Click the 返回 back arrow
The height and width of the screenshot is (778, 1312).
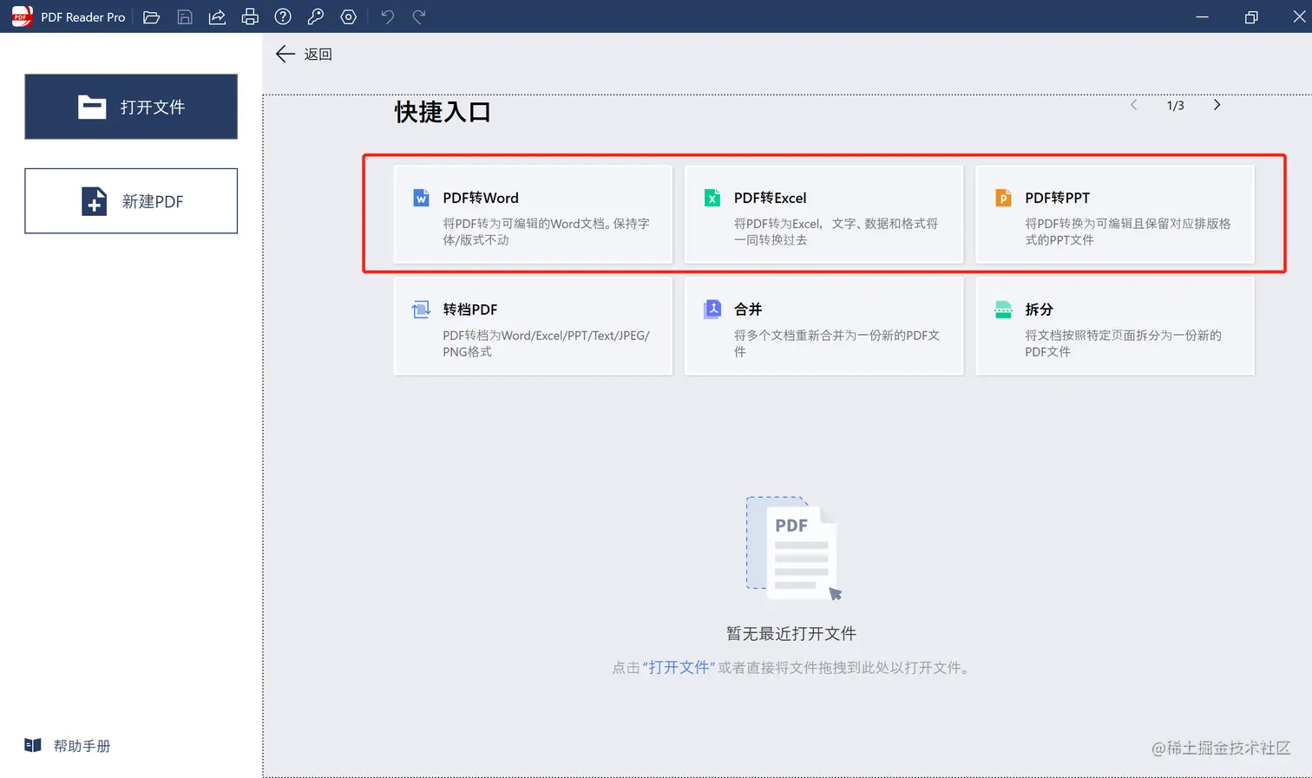pyautogui.click(x=285, y=54)
